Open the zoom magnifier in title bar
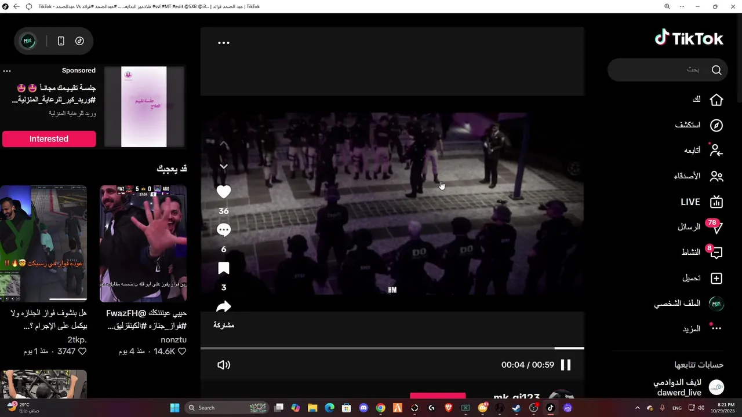Viewport: 742px width, 417px height. pos(667,6)
